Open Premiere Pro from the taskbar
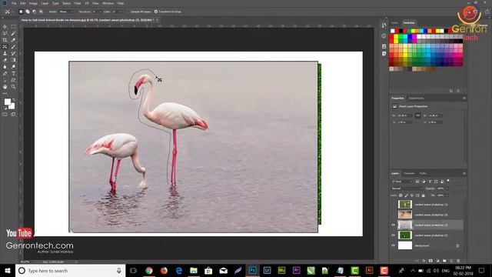492x277 pixels. pos(296,270)
